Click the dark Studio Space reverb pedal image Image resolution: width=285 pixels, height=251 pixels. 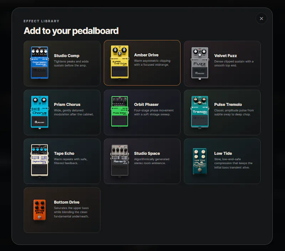[120, 160]
